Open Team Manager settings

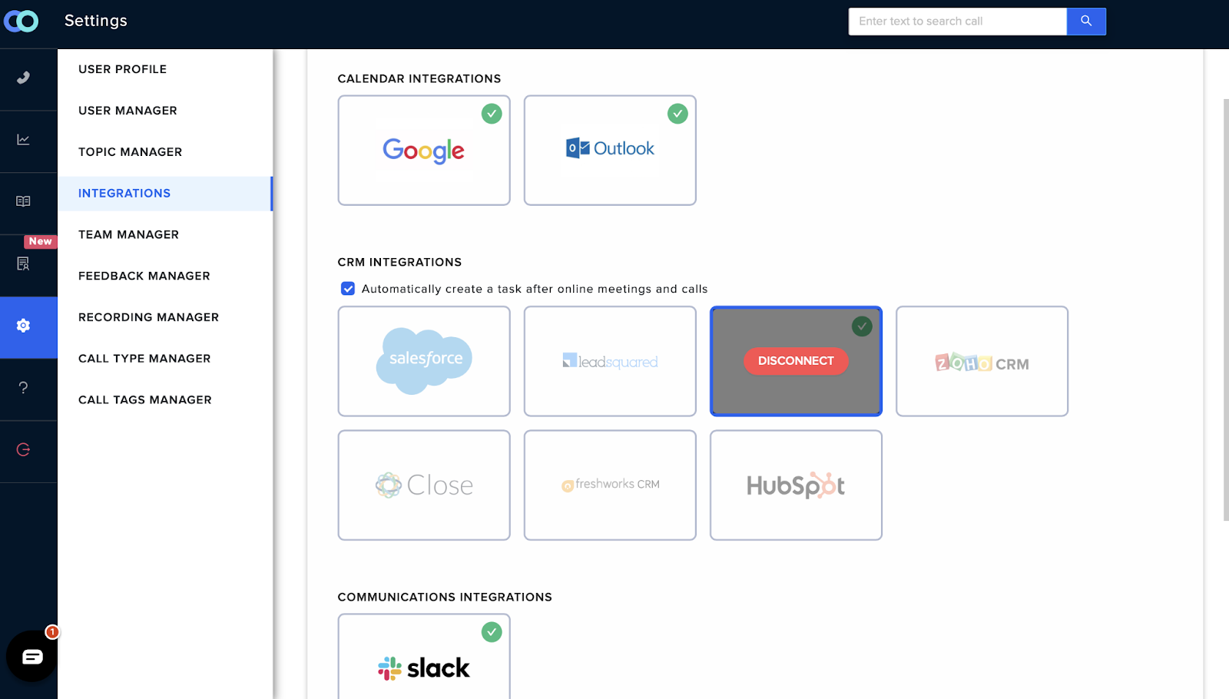128,235
